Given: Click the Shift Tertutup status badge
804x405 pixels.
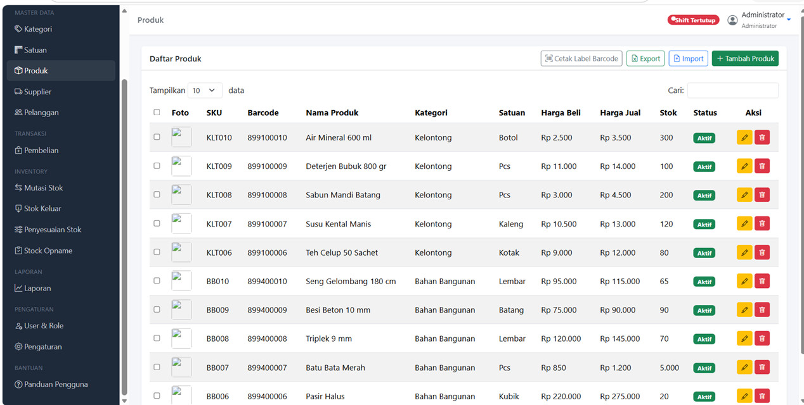Looking at the screenshot, I should coord(694,20).
